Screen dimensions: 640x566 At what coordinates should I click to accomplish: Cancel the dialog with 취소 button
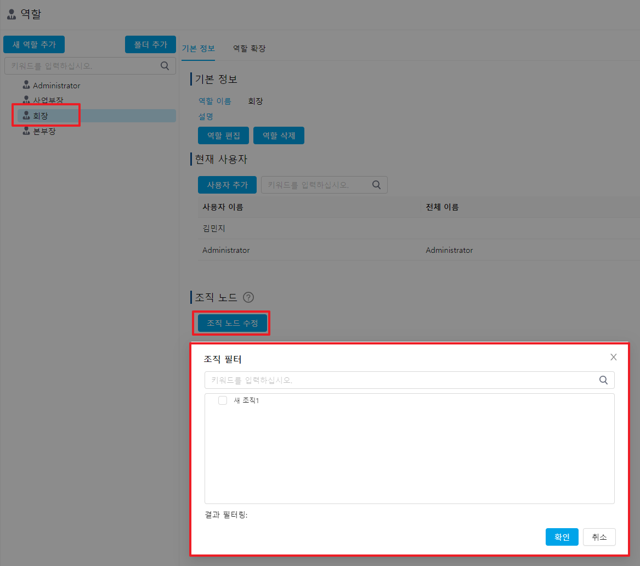[x=599, y=537]
